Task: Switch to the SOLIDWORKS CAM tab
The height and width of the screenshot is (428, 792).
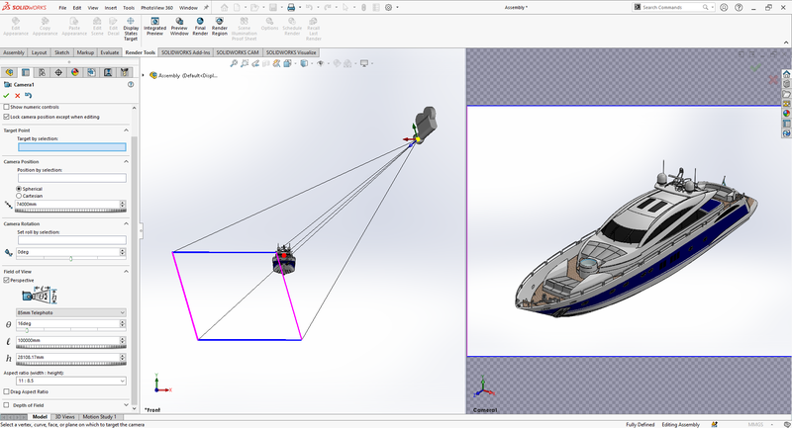Action: click(x=238, y=52)
